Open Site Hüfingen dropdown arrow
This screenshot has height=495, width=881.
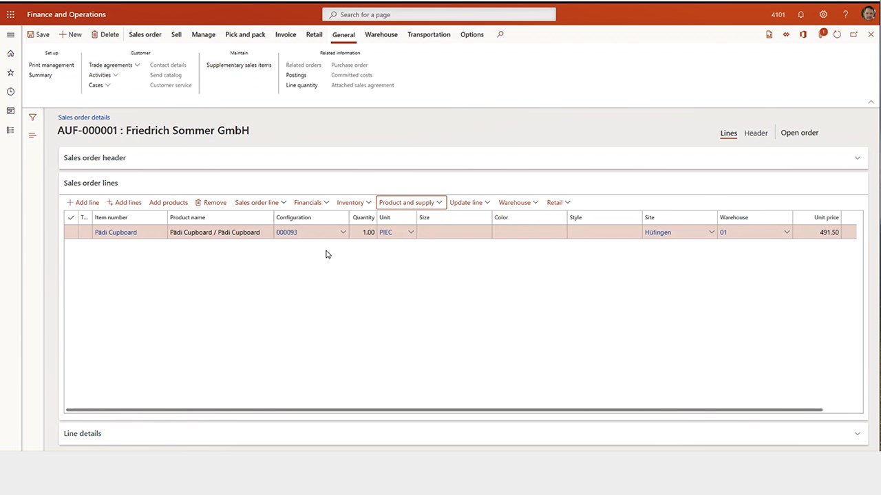[x=711, y=232]
